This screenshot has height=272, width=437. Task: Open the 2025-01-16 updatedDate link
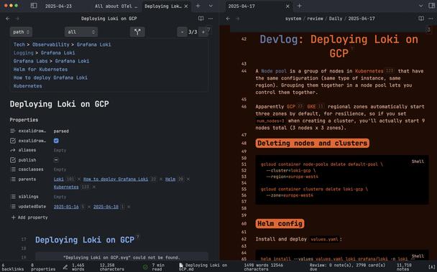(x=66, y=207)
